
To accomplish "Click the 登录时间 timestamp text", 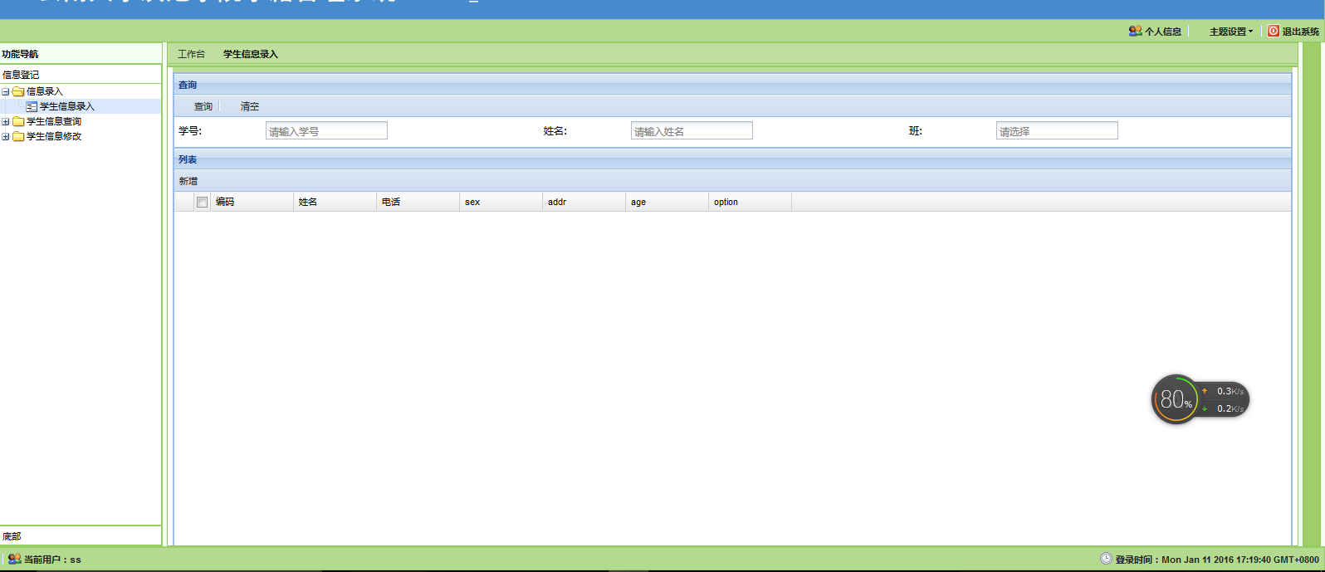I will (1217, 560).
